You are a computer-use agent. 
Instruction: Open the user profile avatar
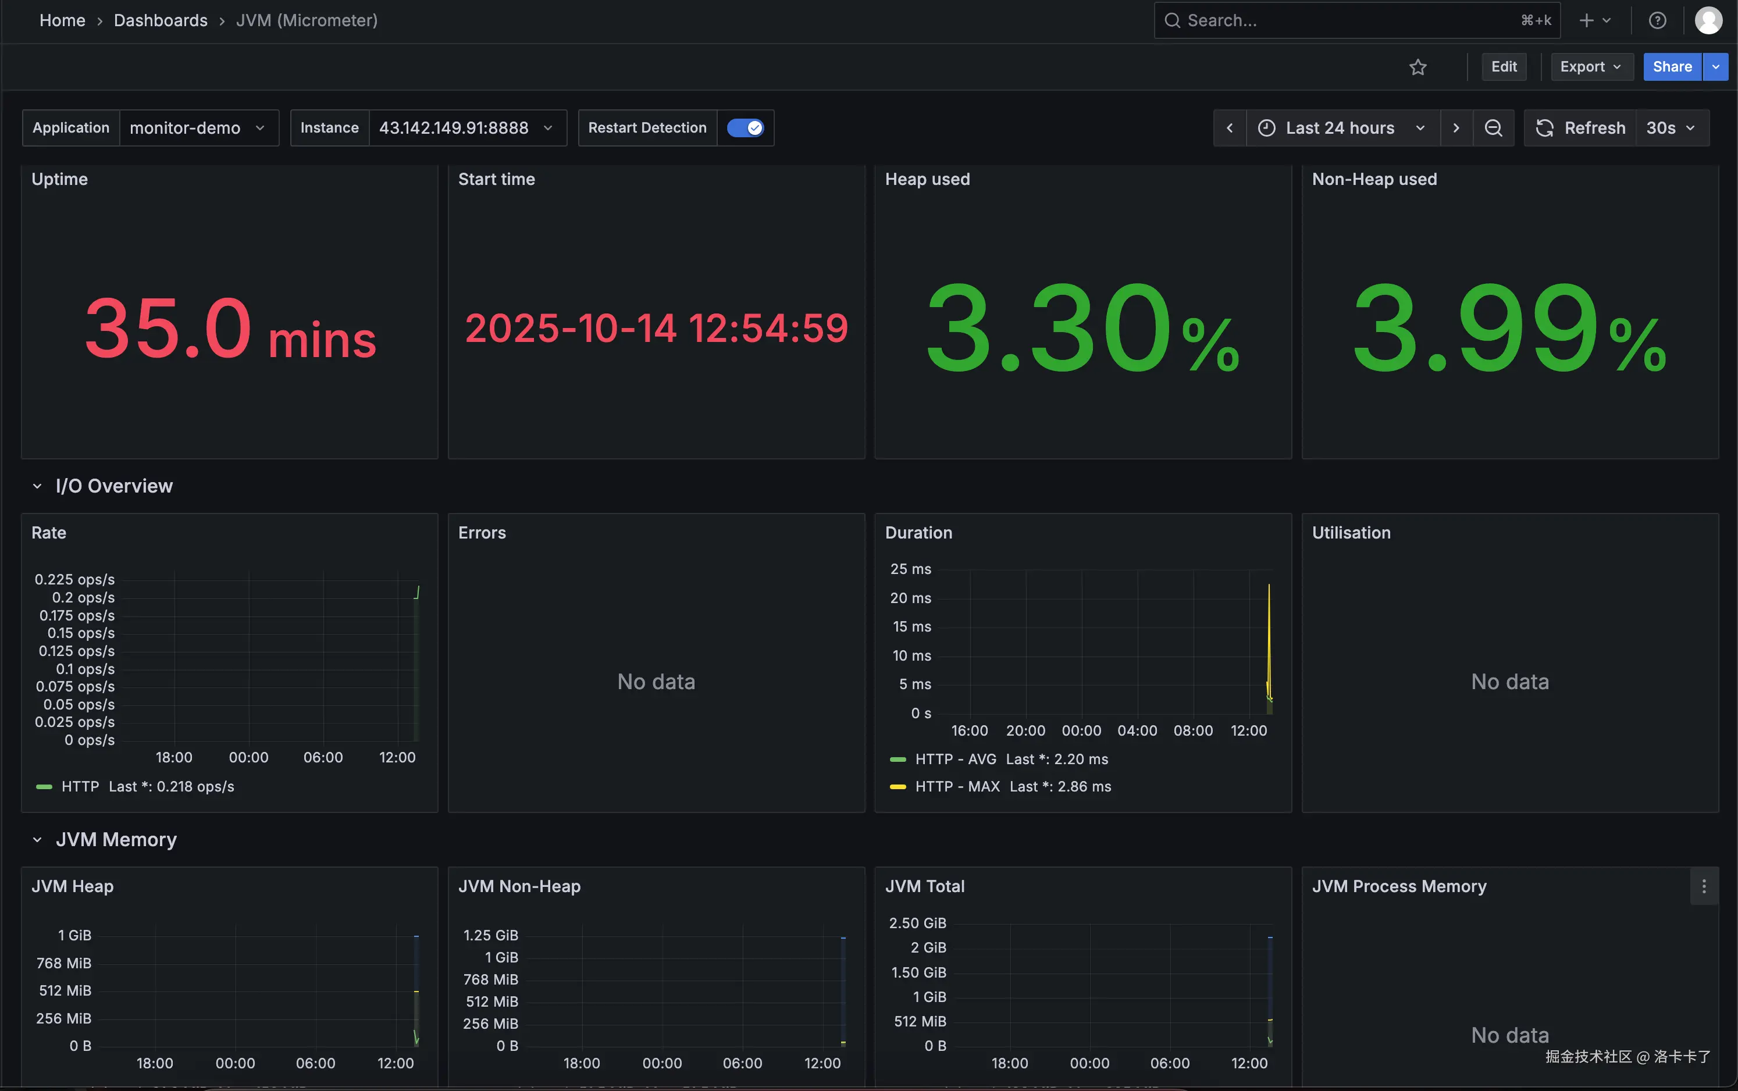pyautogui.click(x=1708, y=20)
